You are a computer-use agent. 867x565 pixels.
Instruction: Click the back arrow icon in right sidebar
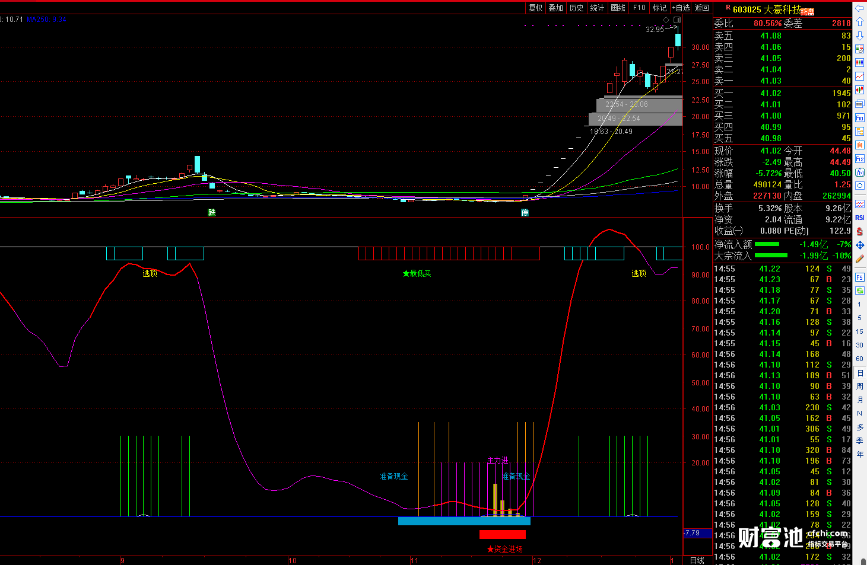coord(859,8)
